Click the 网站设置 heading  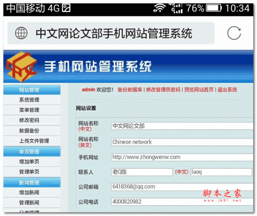[86, 108]
